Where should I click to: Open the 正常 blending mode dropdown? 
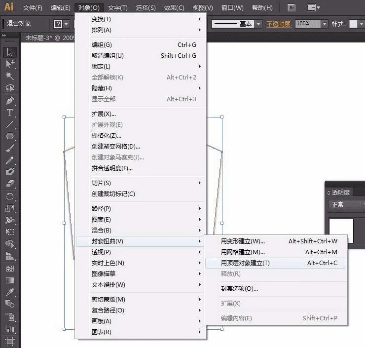pyautogui.click(x=345, y=204)
